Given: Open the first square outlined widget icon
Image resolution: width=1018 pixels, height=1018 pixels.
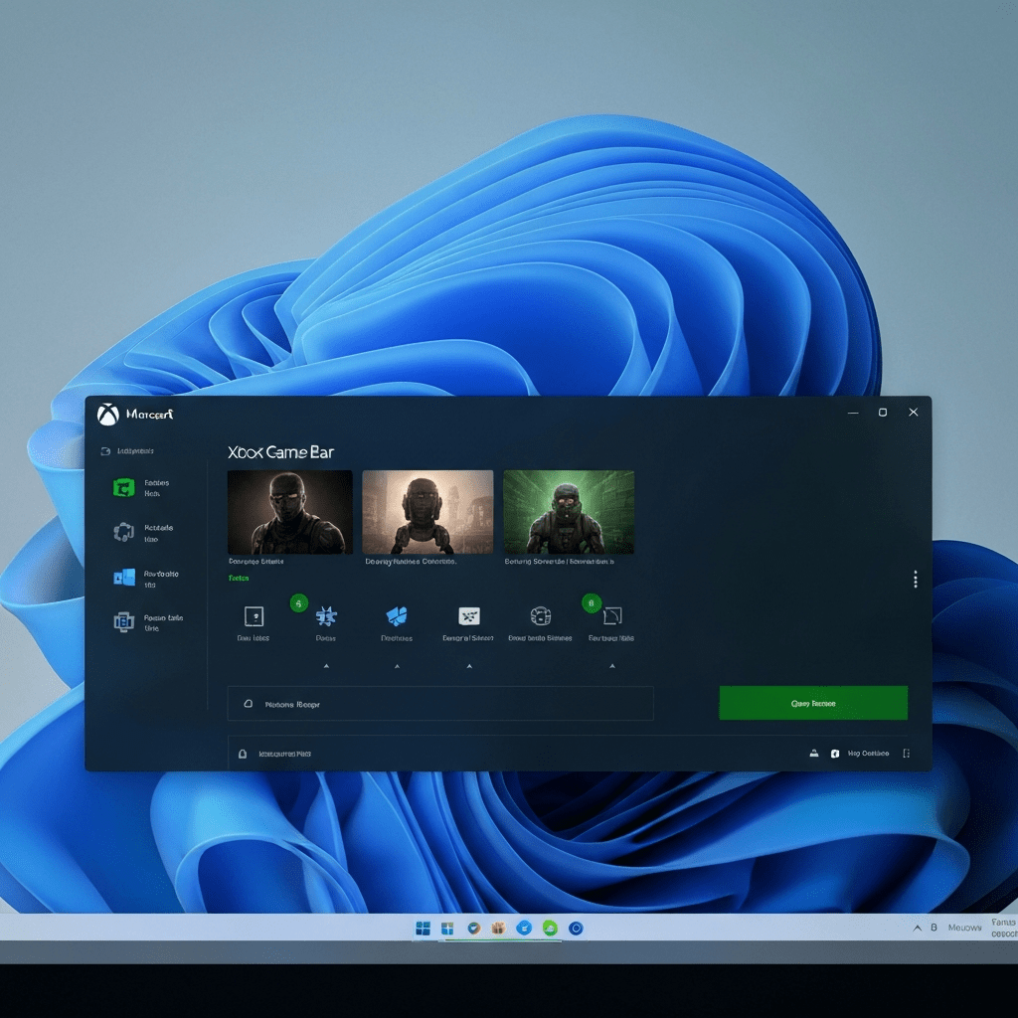Looking at the screenshot, I should point(254,616).
